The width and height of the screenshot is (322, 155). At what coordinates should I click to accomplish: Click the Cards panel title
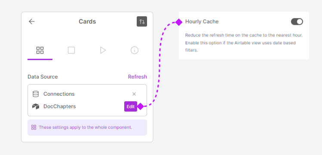[87, 21]
